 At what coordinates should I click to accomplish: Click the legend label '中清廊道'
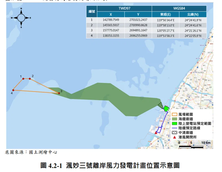pos(186,133)
